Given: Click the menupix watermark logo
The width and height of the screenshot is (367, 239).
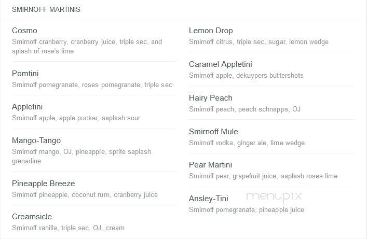Looking at the screenshot, I should pyautogui.click(x=274, y=197).
